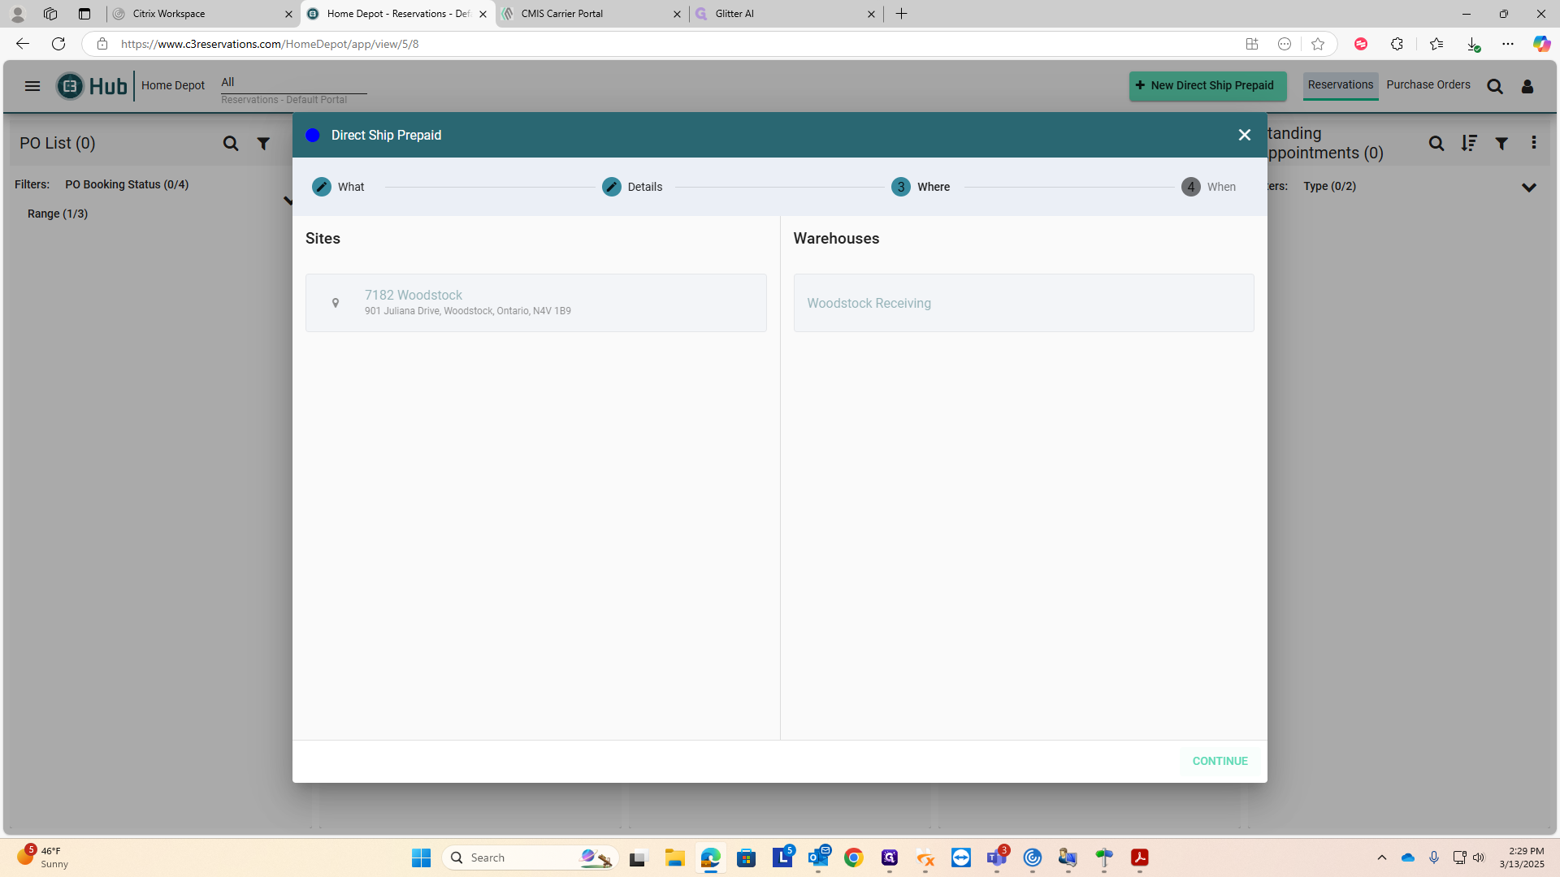The image size is (1560, 877).
Task: Close the Direct Ship Prepaid dialog
Action: point(1244,135)
